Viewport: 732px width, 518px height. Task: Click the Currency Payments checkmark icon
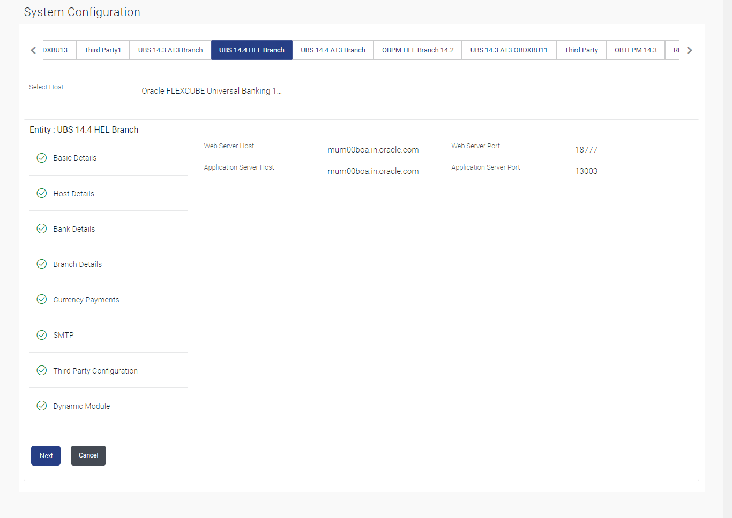point(42,299)
